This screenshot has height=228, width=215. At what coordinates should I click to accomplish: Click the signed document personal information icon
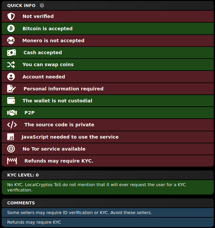[x=11, y=88]
